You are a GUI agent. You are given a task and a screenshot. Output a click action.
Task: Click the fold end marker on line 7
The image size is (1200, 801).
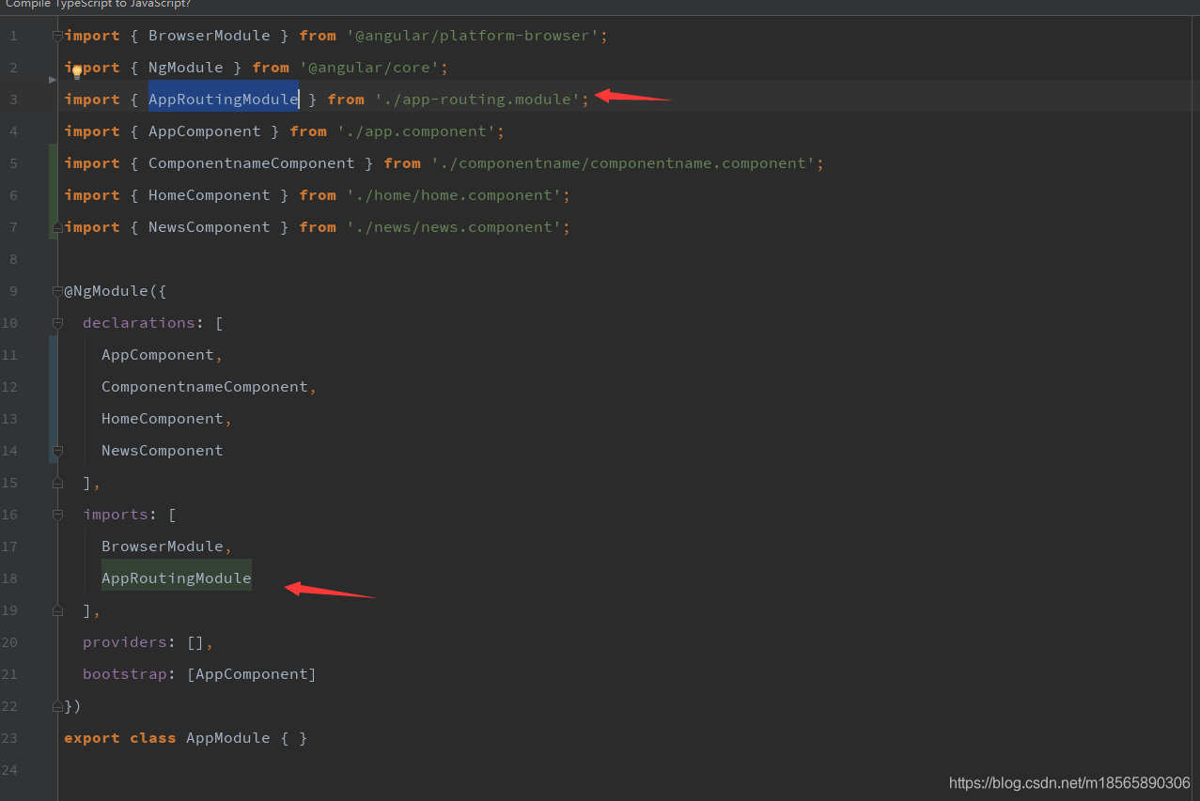point(58,227)
